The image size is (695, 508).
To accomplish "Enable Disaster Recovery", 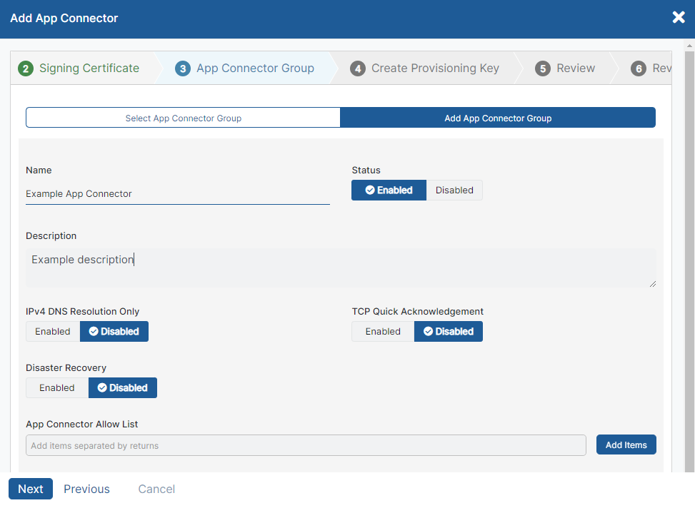I will 56,387.
